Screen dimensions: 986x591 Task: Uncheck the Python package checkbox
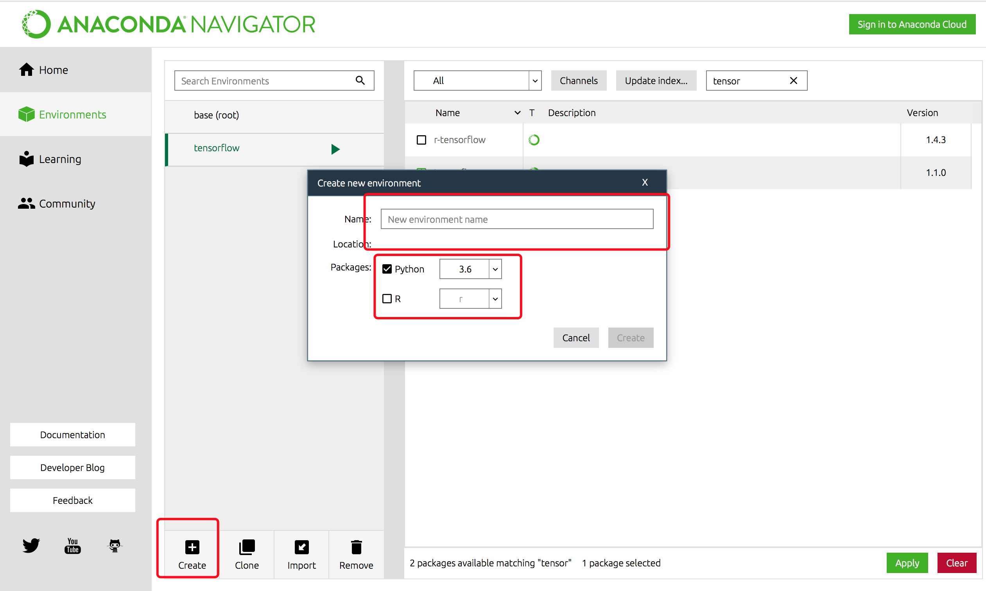387,269
